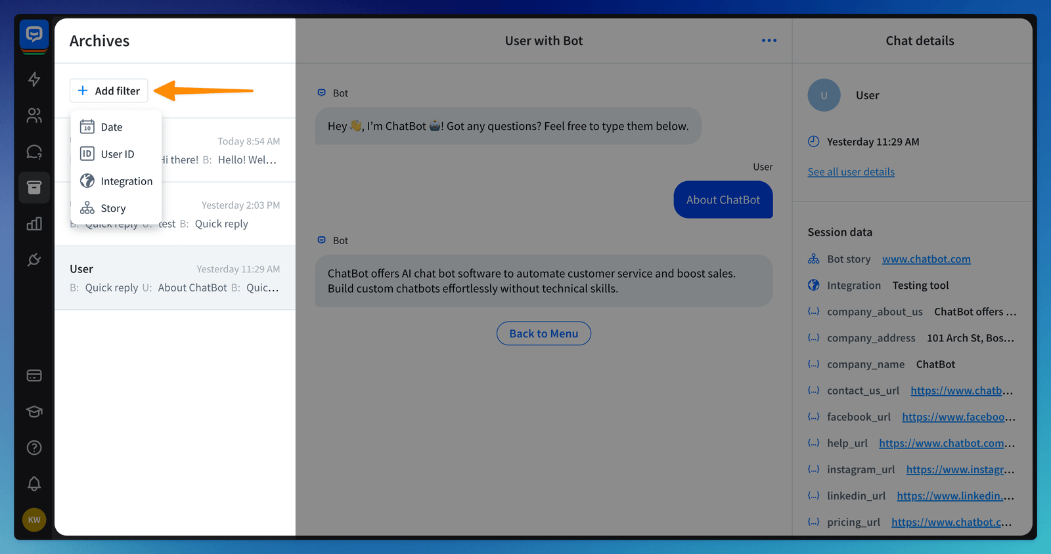
Task: Select the User ID filter option
Action: (117, 154)
